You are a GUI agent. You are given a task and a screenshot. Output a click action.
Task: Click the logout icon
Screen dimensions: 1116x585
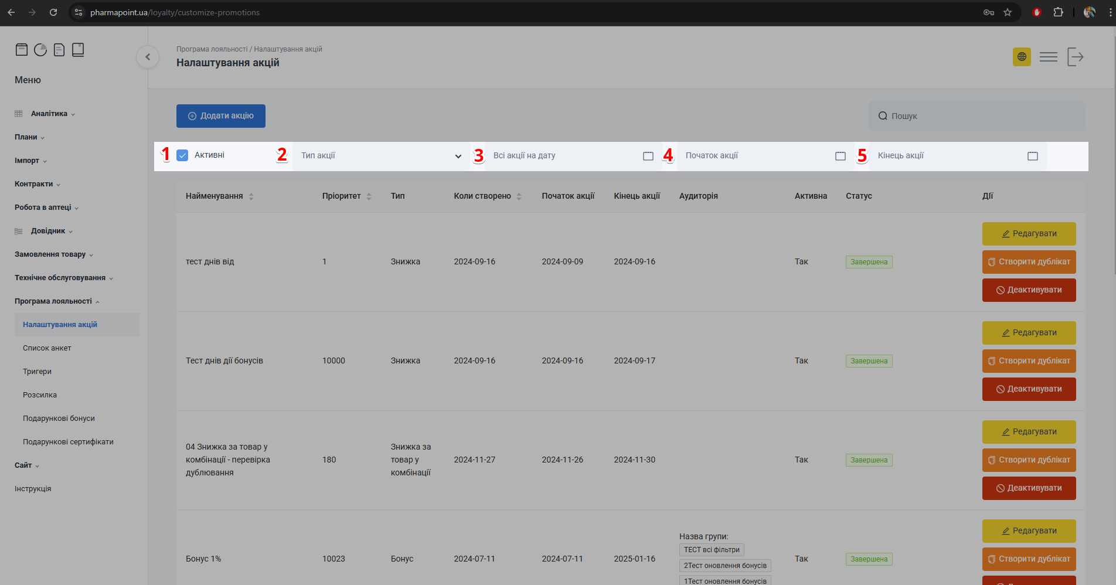coord(1075,57)
